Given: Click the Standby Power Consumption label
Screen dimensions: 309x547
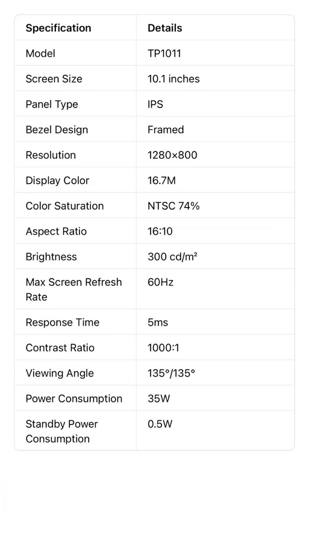Looking at the screenshot, I should [x=62, y=431].
